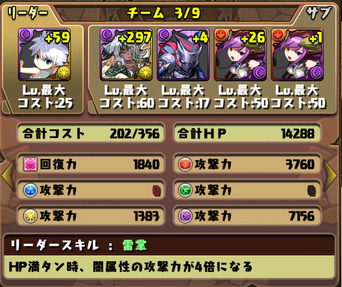
Task: Pick the purple-haired sub monster +1
Action: 297,54
